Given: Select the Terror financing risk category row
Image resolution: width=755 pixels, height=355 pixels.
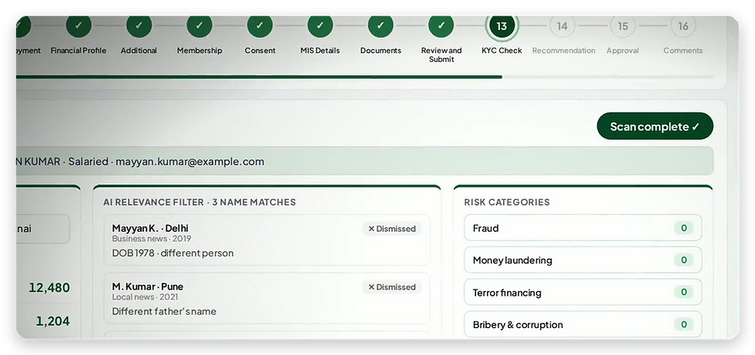Looking at the screenshot, I should tap(582, 293).
